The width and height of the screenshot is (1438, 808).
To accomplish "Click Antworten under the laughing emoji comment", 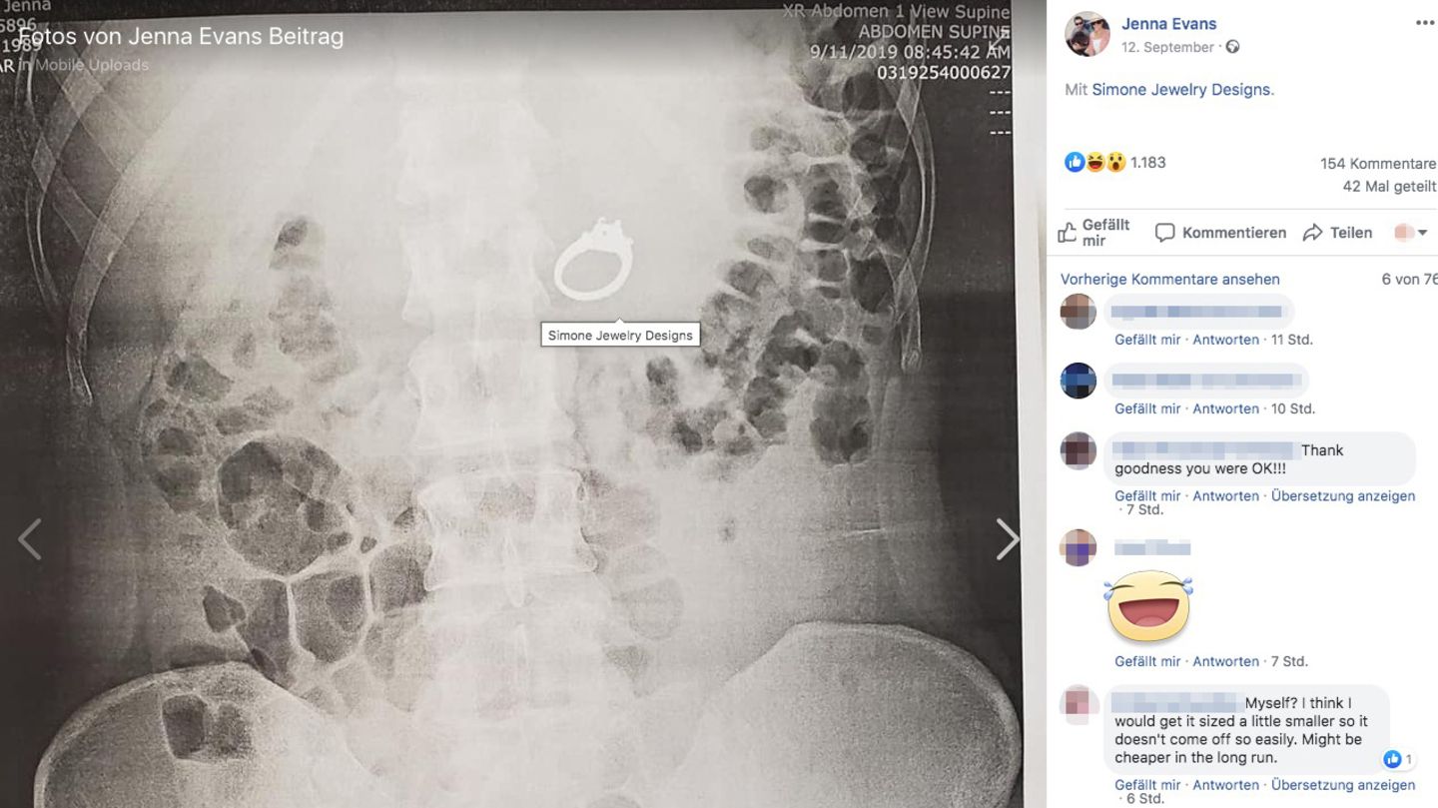I will 1225,661.
